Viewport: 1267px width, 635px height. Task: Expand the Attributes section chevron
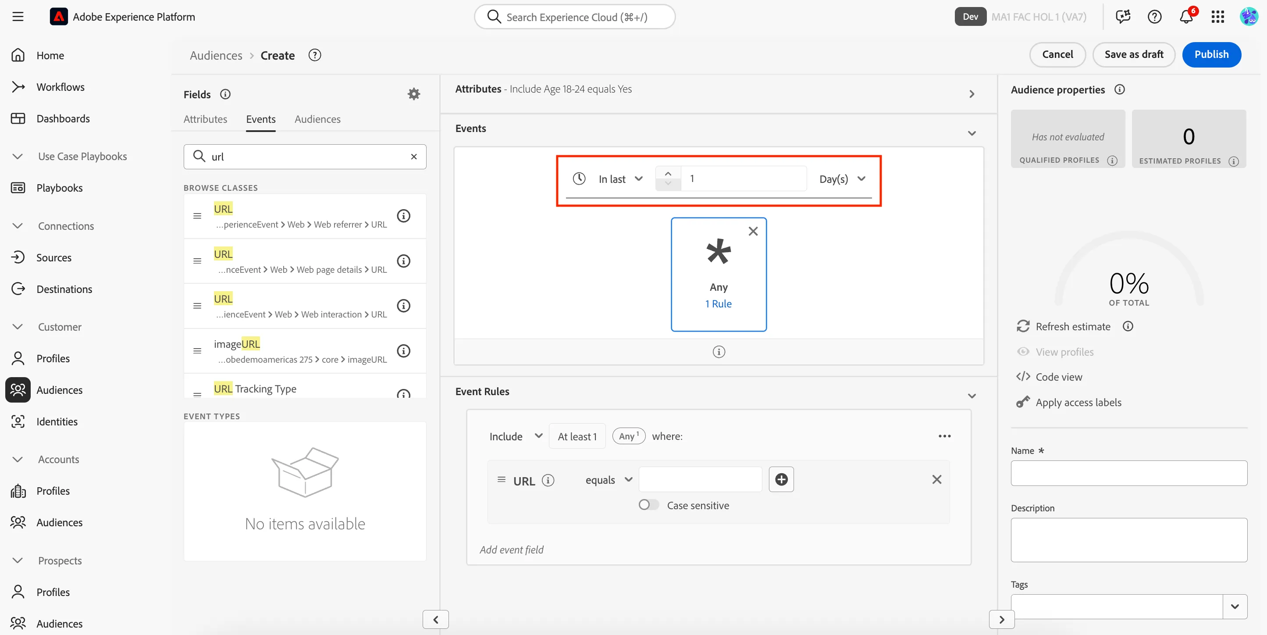pos(972,94)
